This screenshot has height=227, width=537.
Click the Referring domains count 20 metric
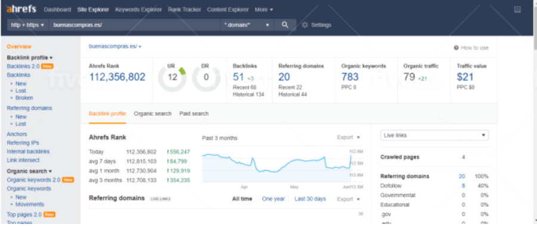click(x=284, y=77)
